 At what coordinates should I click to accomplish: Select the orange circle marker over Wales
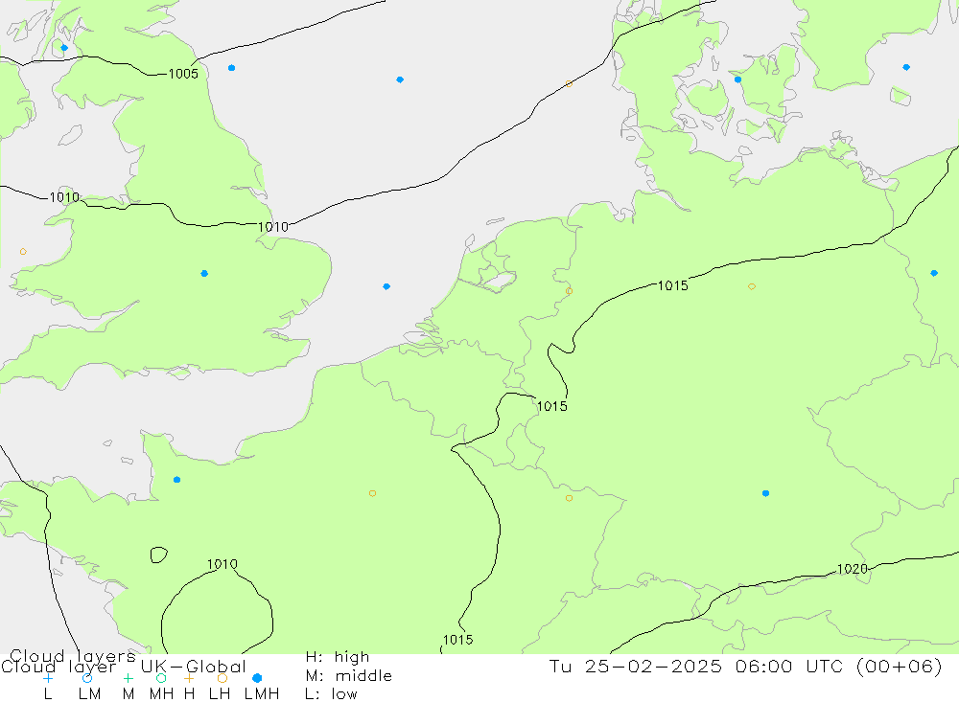pos(23,252)
